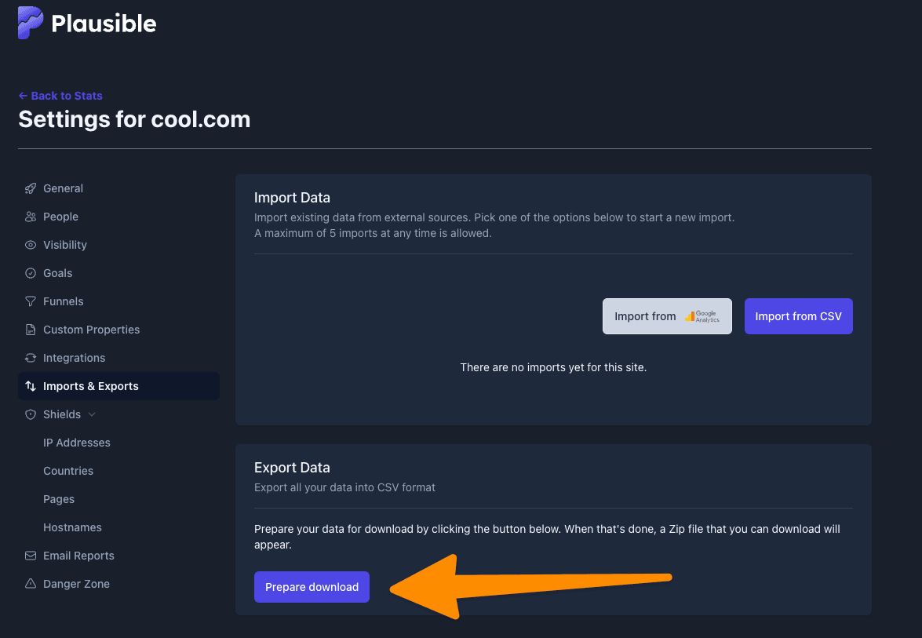Click the Prepare download button
This screenshot has height=638, width=922.
tap(312, 587)
